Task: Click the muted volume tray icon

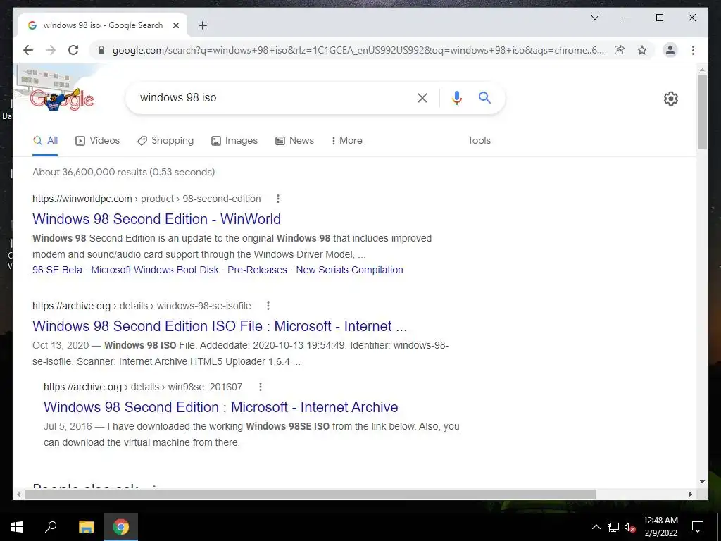Action: point(629,527)
